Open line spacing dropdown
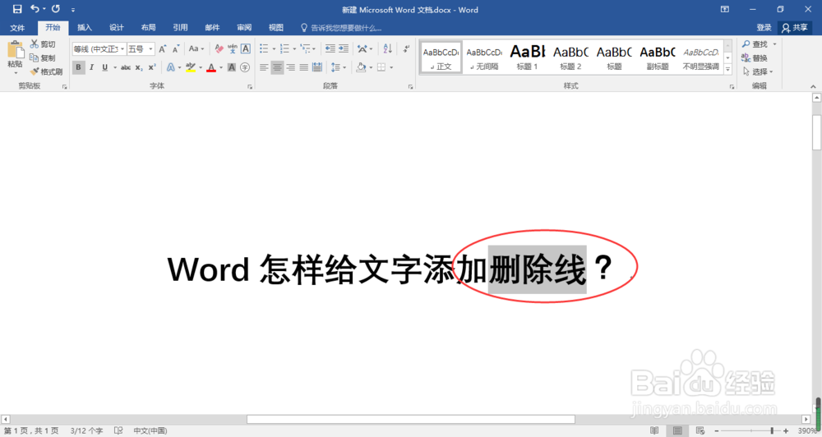 [339, 67]
